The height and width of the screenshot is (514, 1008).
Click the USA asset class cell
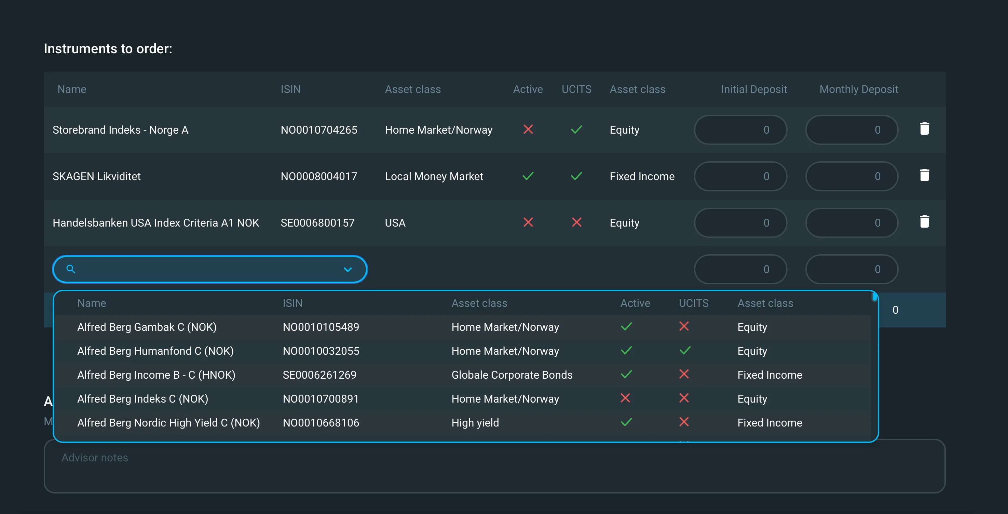[x=395, y=223]
